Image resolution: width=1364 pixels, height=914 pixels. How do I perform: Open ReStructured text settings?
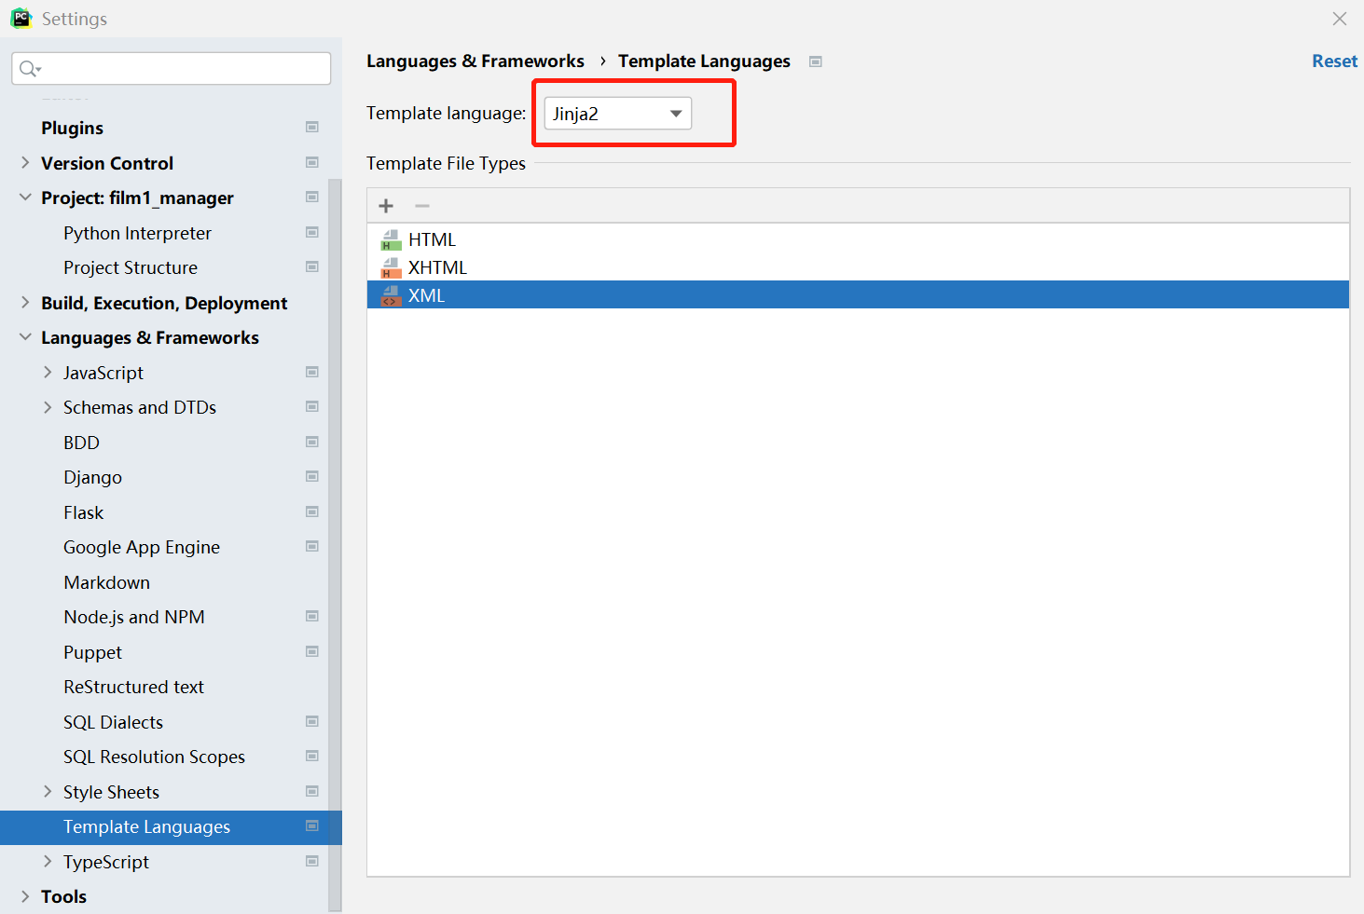(x=133, y=687)
